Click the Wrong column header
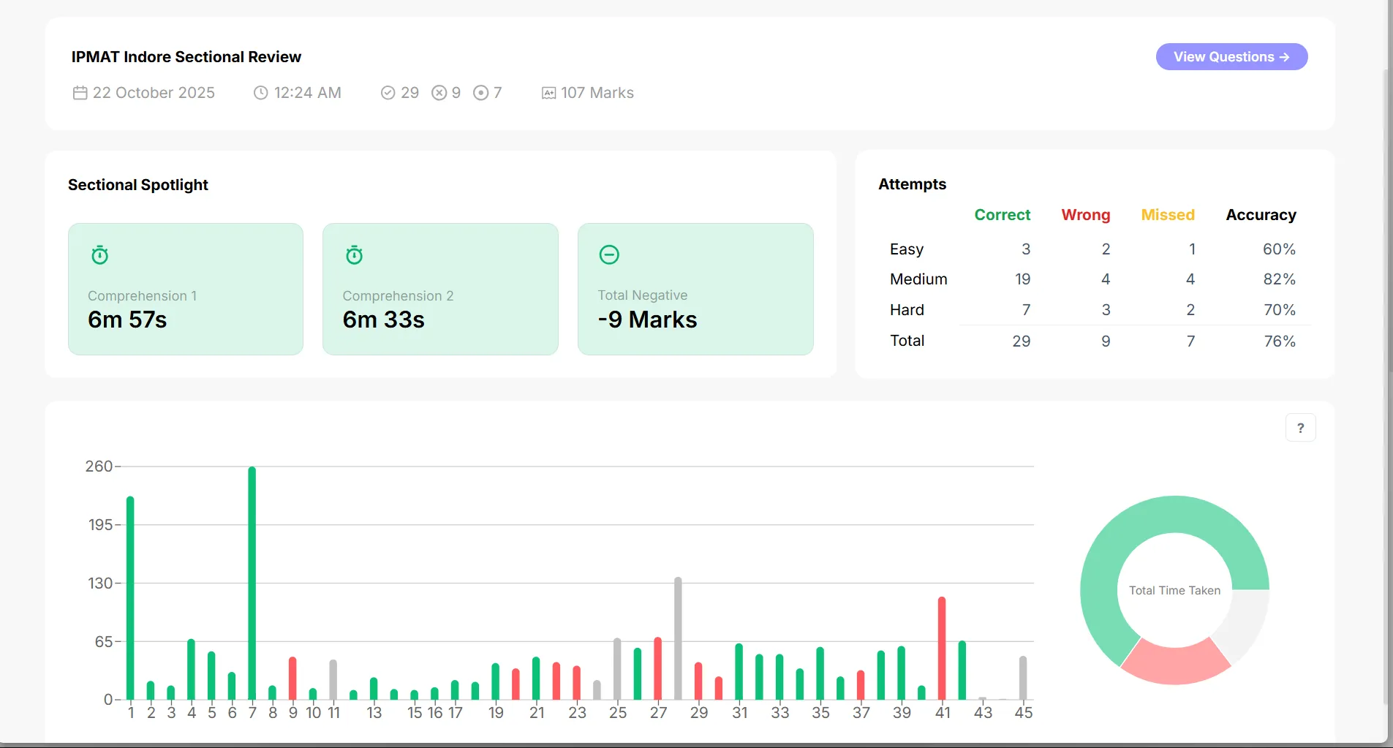The width and height of the screenshot is (1393, 748). (x=1085, y=215)
